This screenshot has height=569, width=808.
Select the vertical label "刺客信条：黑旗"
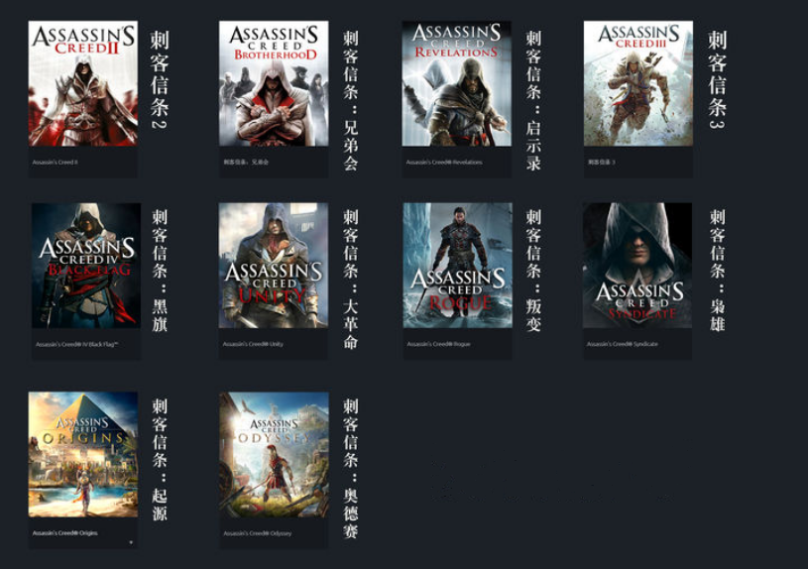pos(160,271)
